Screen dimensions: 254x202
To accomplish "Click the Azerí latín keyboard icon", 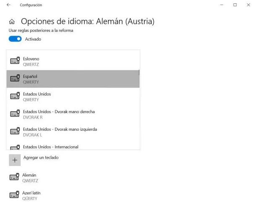I will pyautogui.click(x=14, y=194).
